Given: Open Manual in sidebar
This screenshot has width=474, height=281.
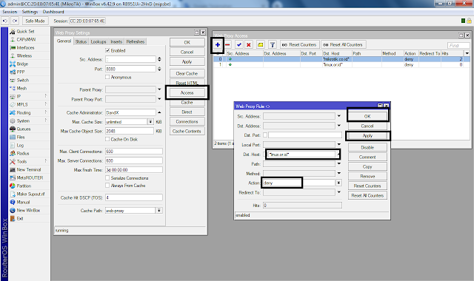Looking at the screenshot, I should coord(23,202).
